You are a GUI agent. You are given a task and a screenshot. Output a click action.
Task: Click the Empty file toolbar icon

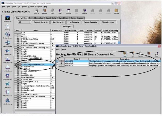(60, 11)
